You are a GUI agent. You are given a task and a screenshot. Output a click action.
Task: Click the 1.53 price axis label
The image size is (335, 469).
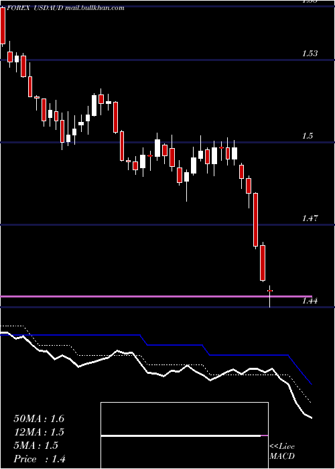tap(310, 54)
